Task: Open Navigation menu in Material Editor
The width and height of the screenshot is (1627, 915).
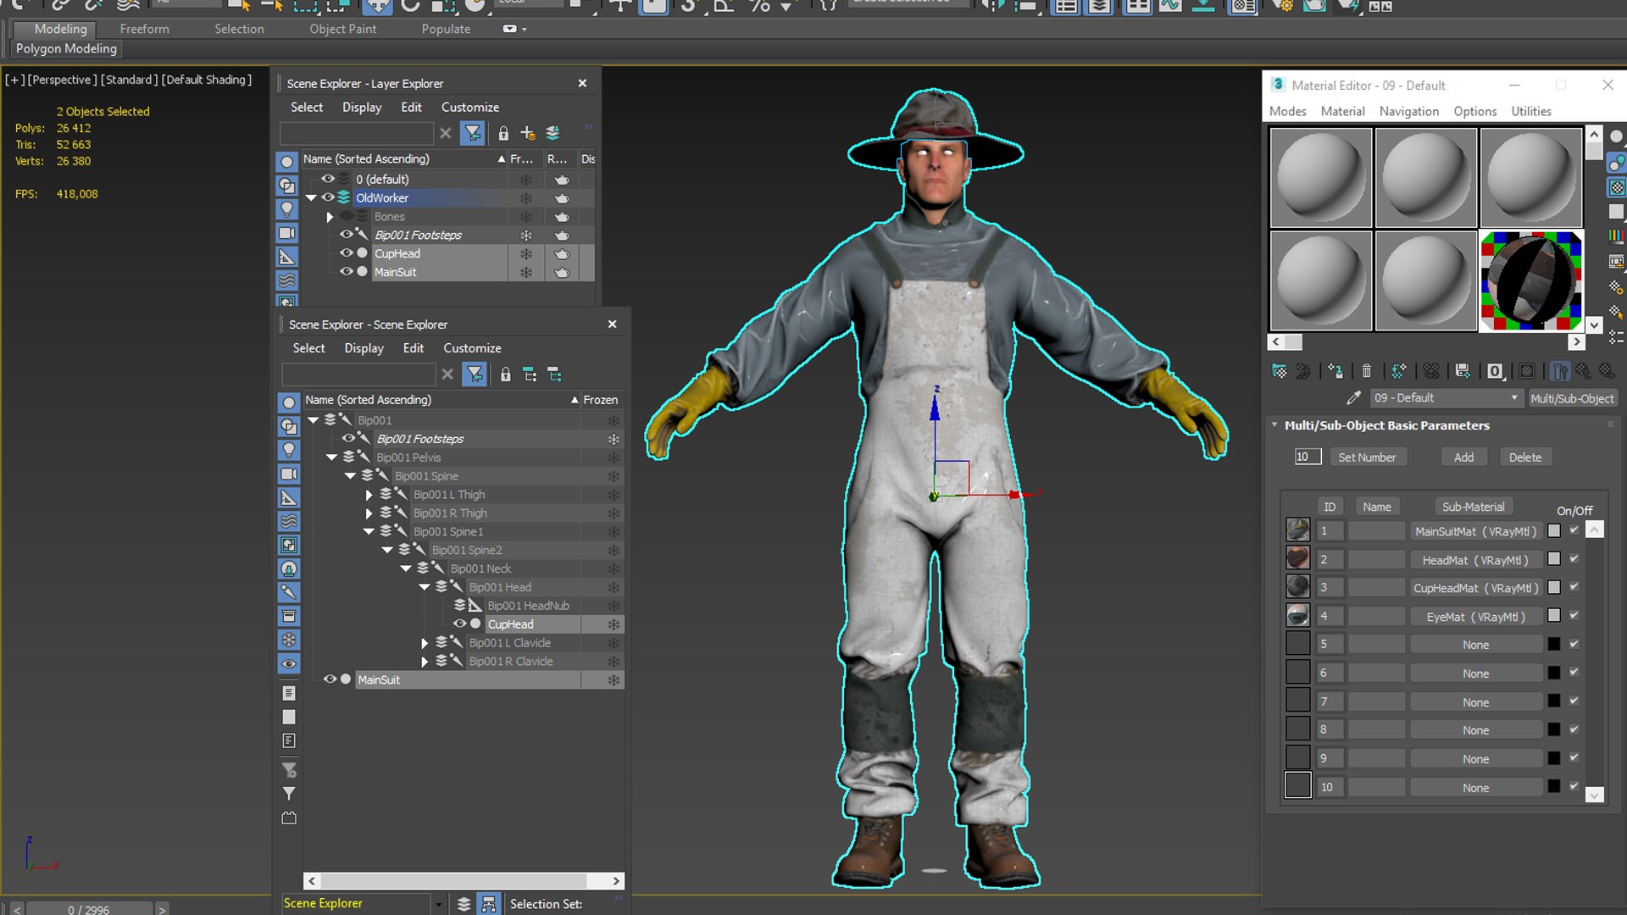Action: click(1408, 111)
